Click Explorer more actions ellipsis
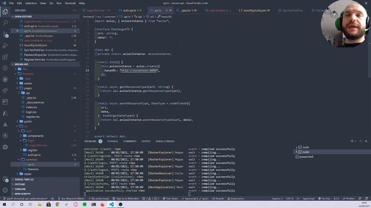 (75, 10)
